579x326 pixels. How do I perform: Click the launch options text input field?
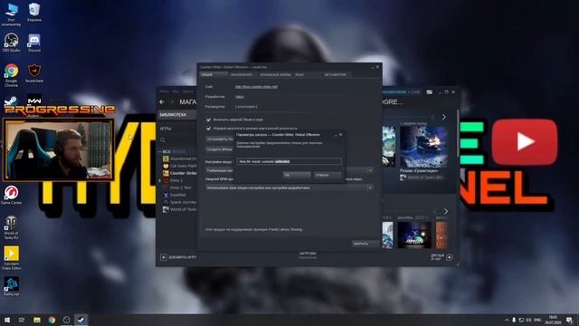(x=289, y=161)
